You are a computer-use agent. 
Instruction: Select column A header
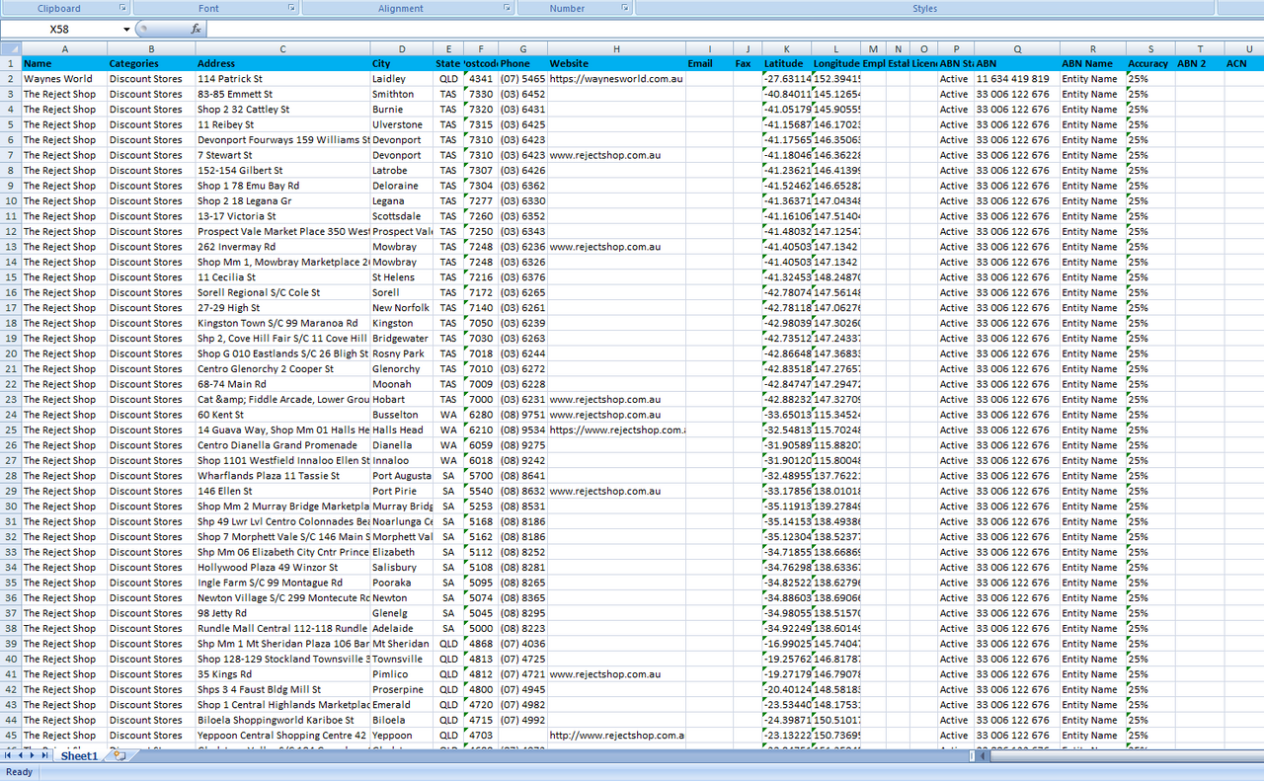tap(64, 48)
